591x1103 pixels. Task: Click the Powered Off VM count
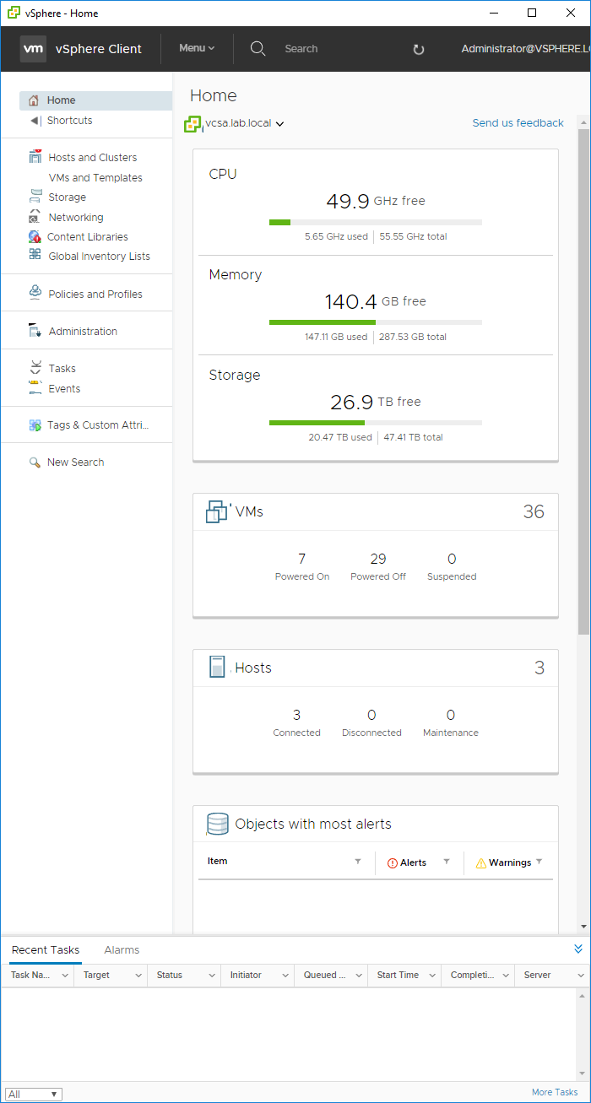point(378,559)
